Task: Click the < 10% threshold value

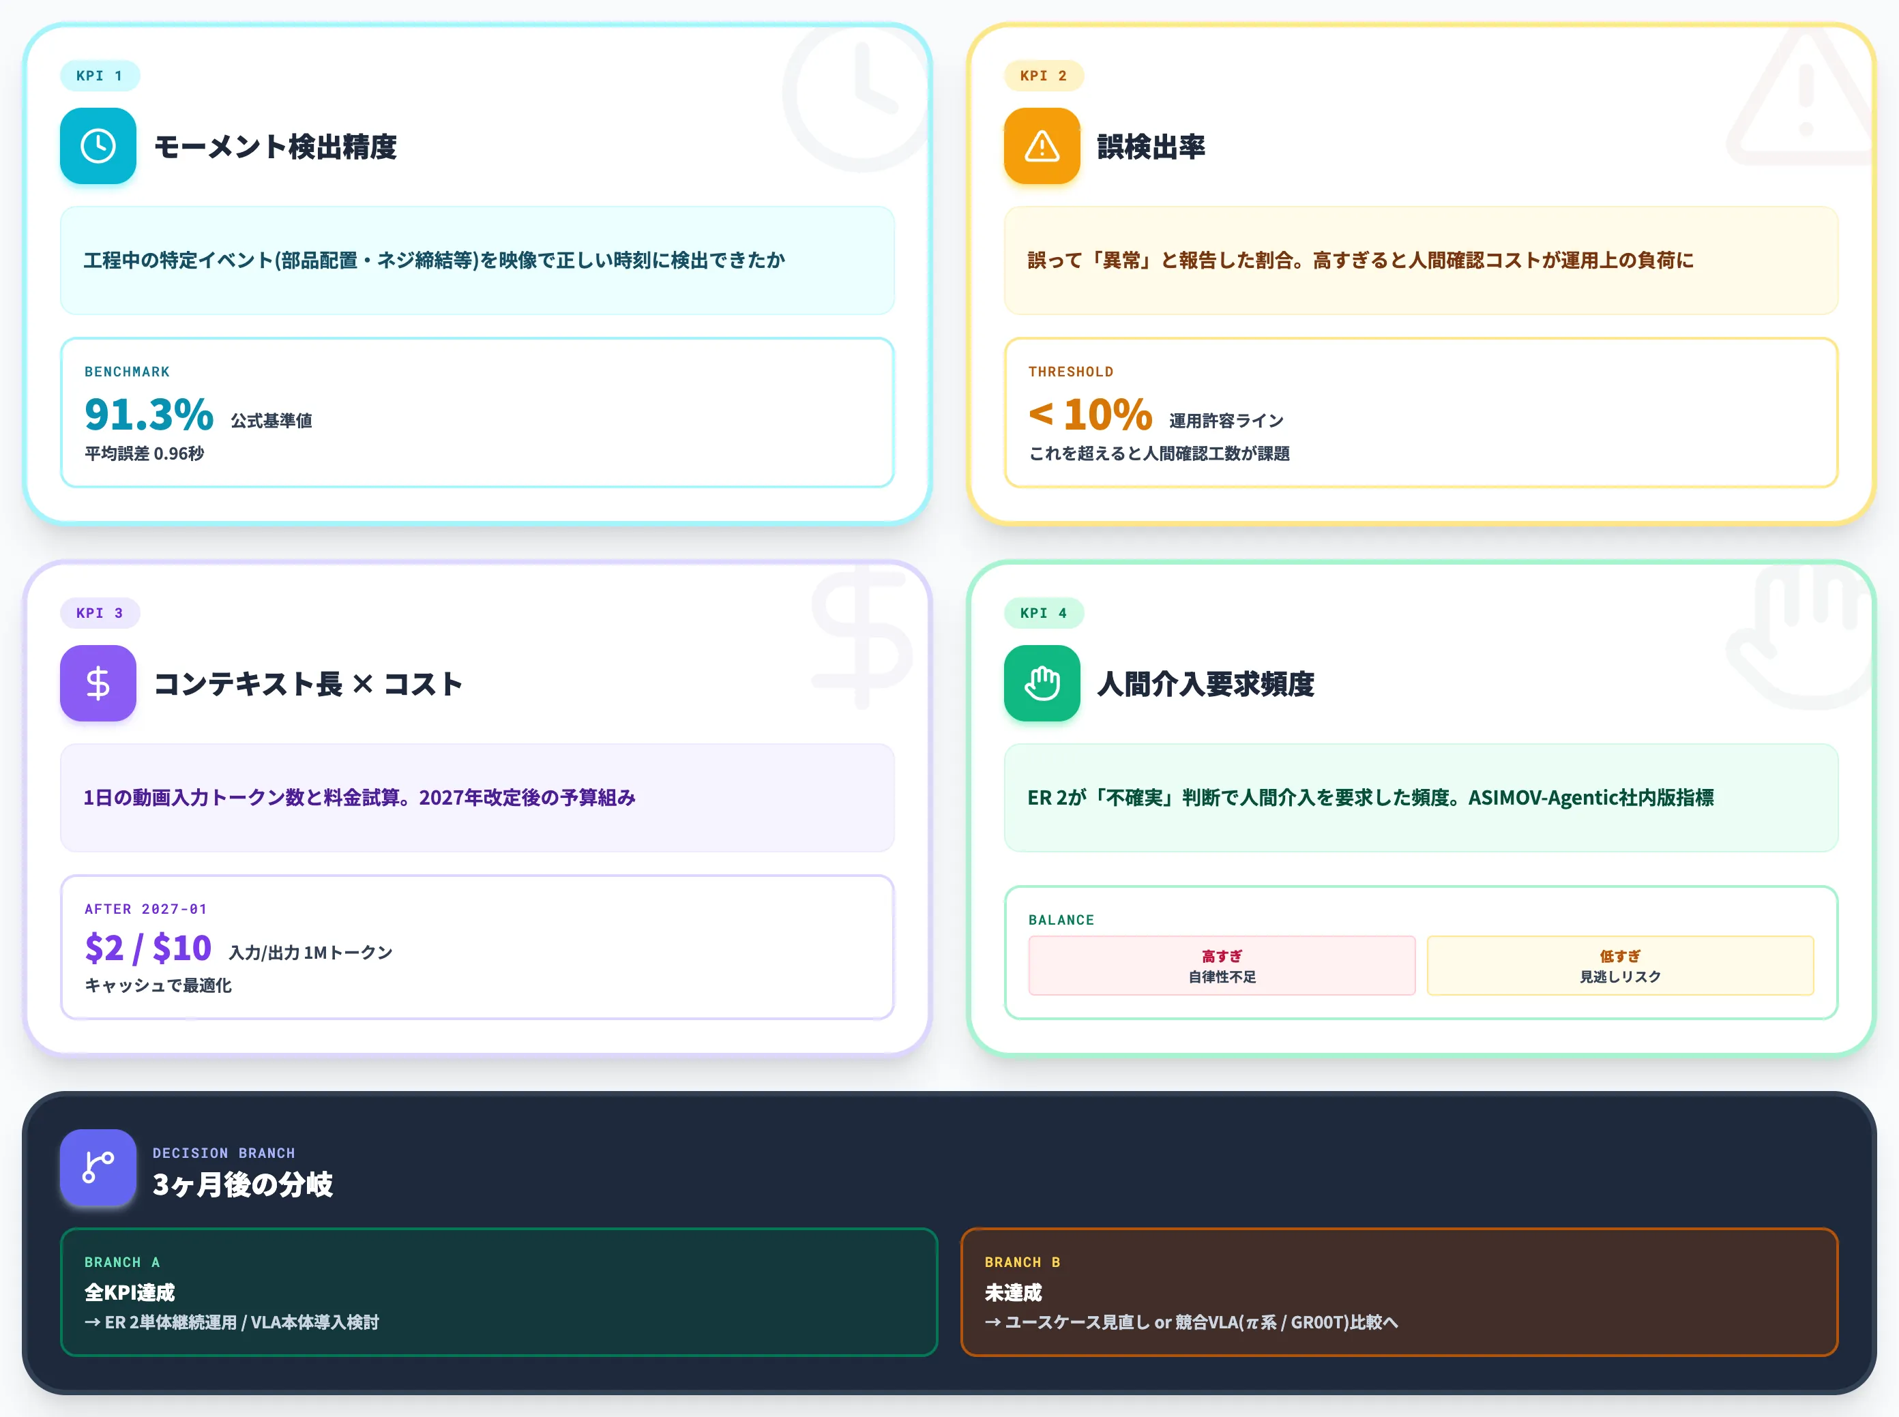Action: point(1091,415)
